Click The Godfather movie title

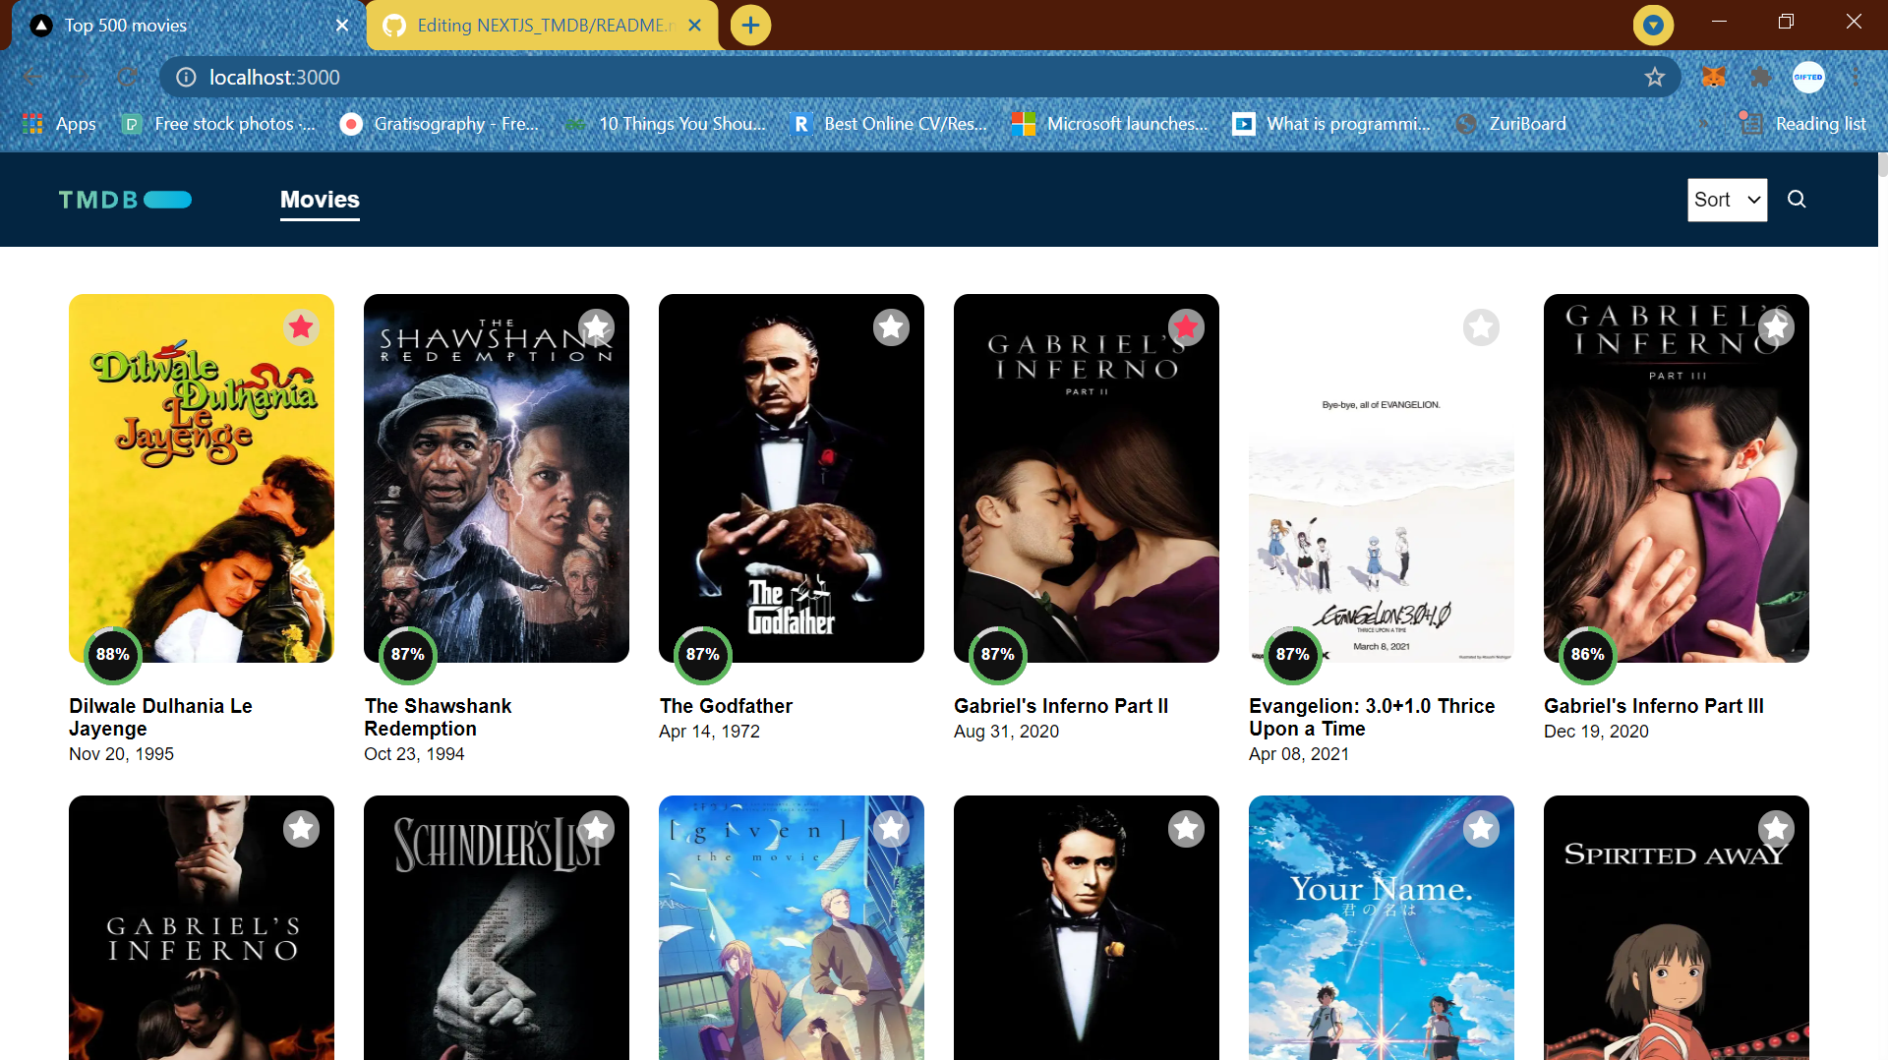pyautogui.click(x=726, y=706)
